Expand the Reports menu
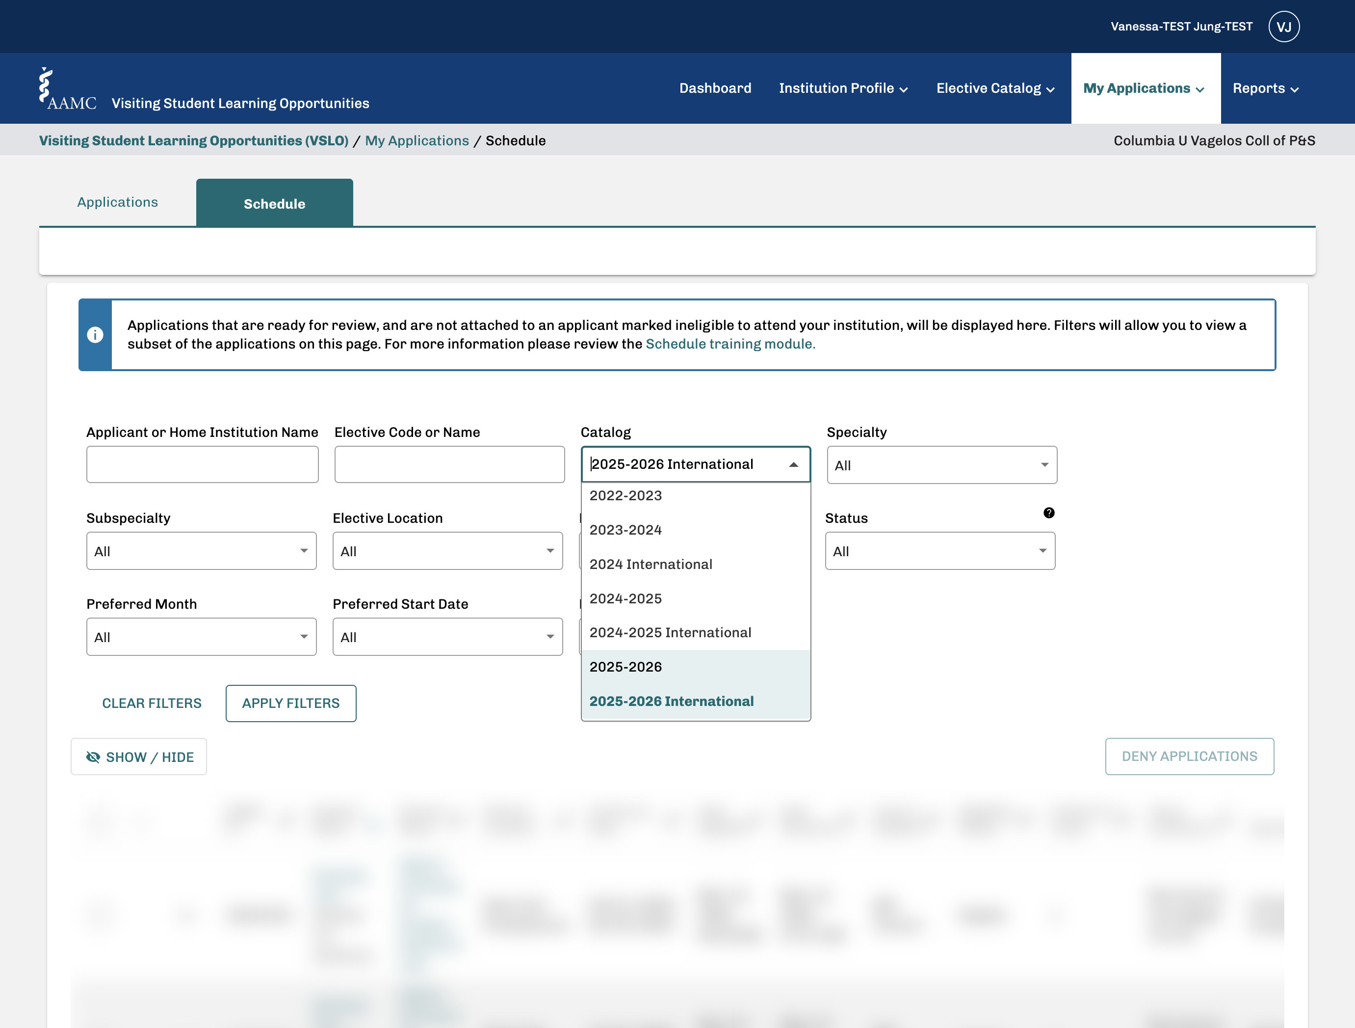1355x1028 pixels. tap(1266, 88)
